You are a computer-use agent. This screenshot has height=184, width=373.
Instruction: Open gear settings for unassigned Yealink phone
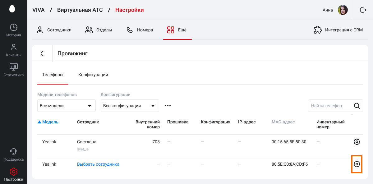coord(357,164)
